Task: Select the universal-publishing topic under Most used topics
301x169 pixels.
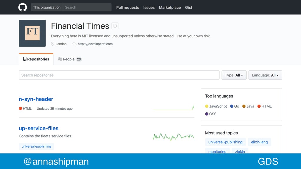Action: 225,142
